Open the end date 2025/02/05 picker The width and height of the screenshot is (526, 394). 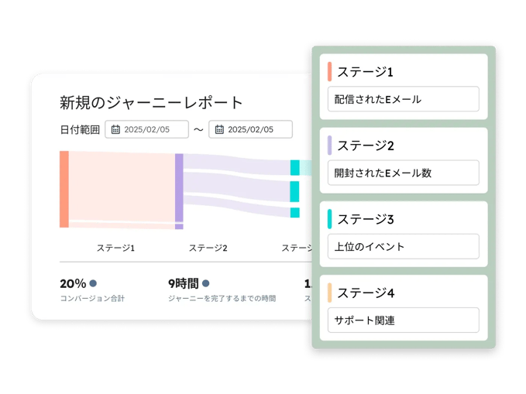pos(251,130)
